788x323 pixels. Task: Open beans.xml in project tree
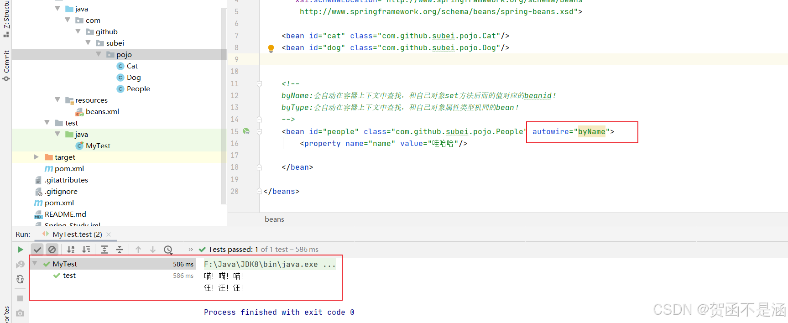coord(102,111)
